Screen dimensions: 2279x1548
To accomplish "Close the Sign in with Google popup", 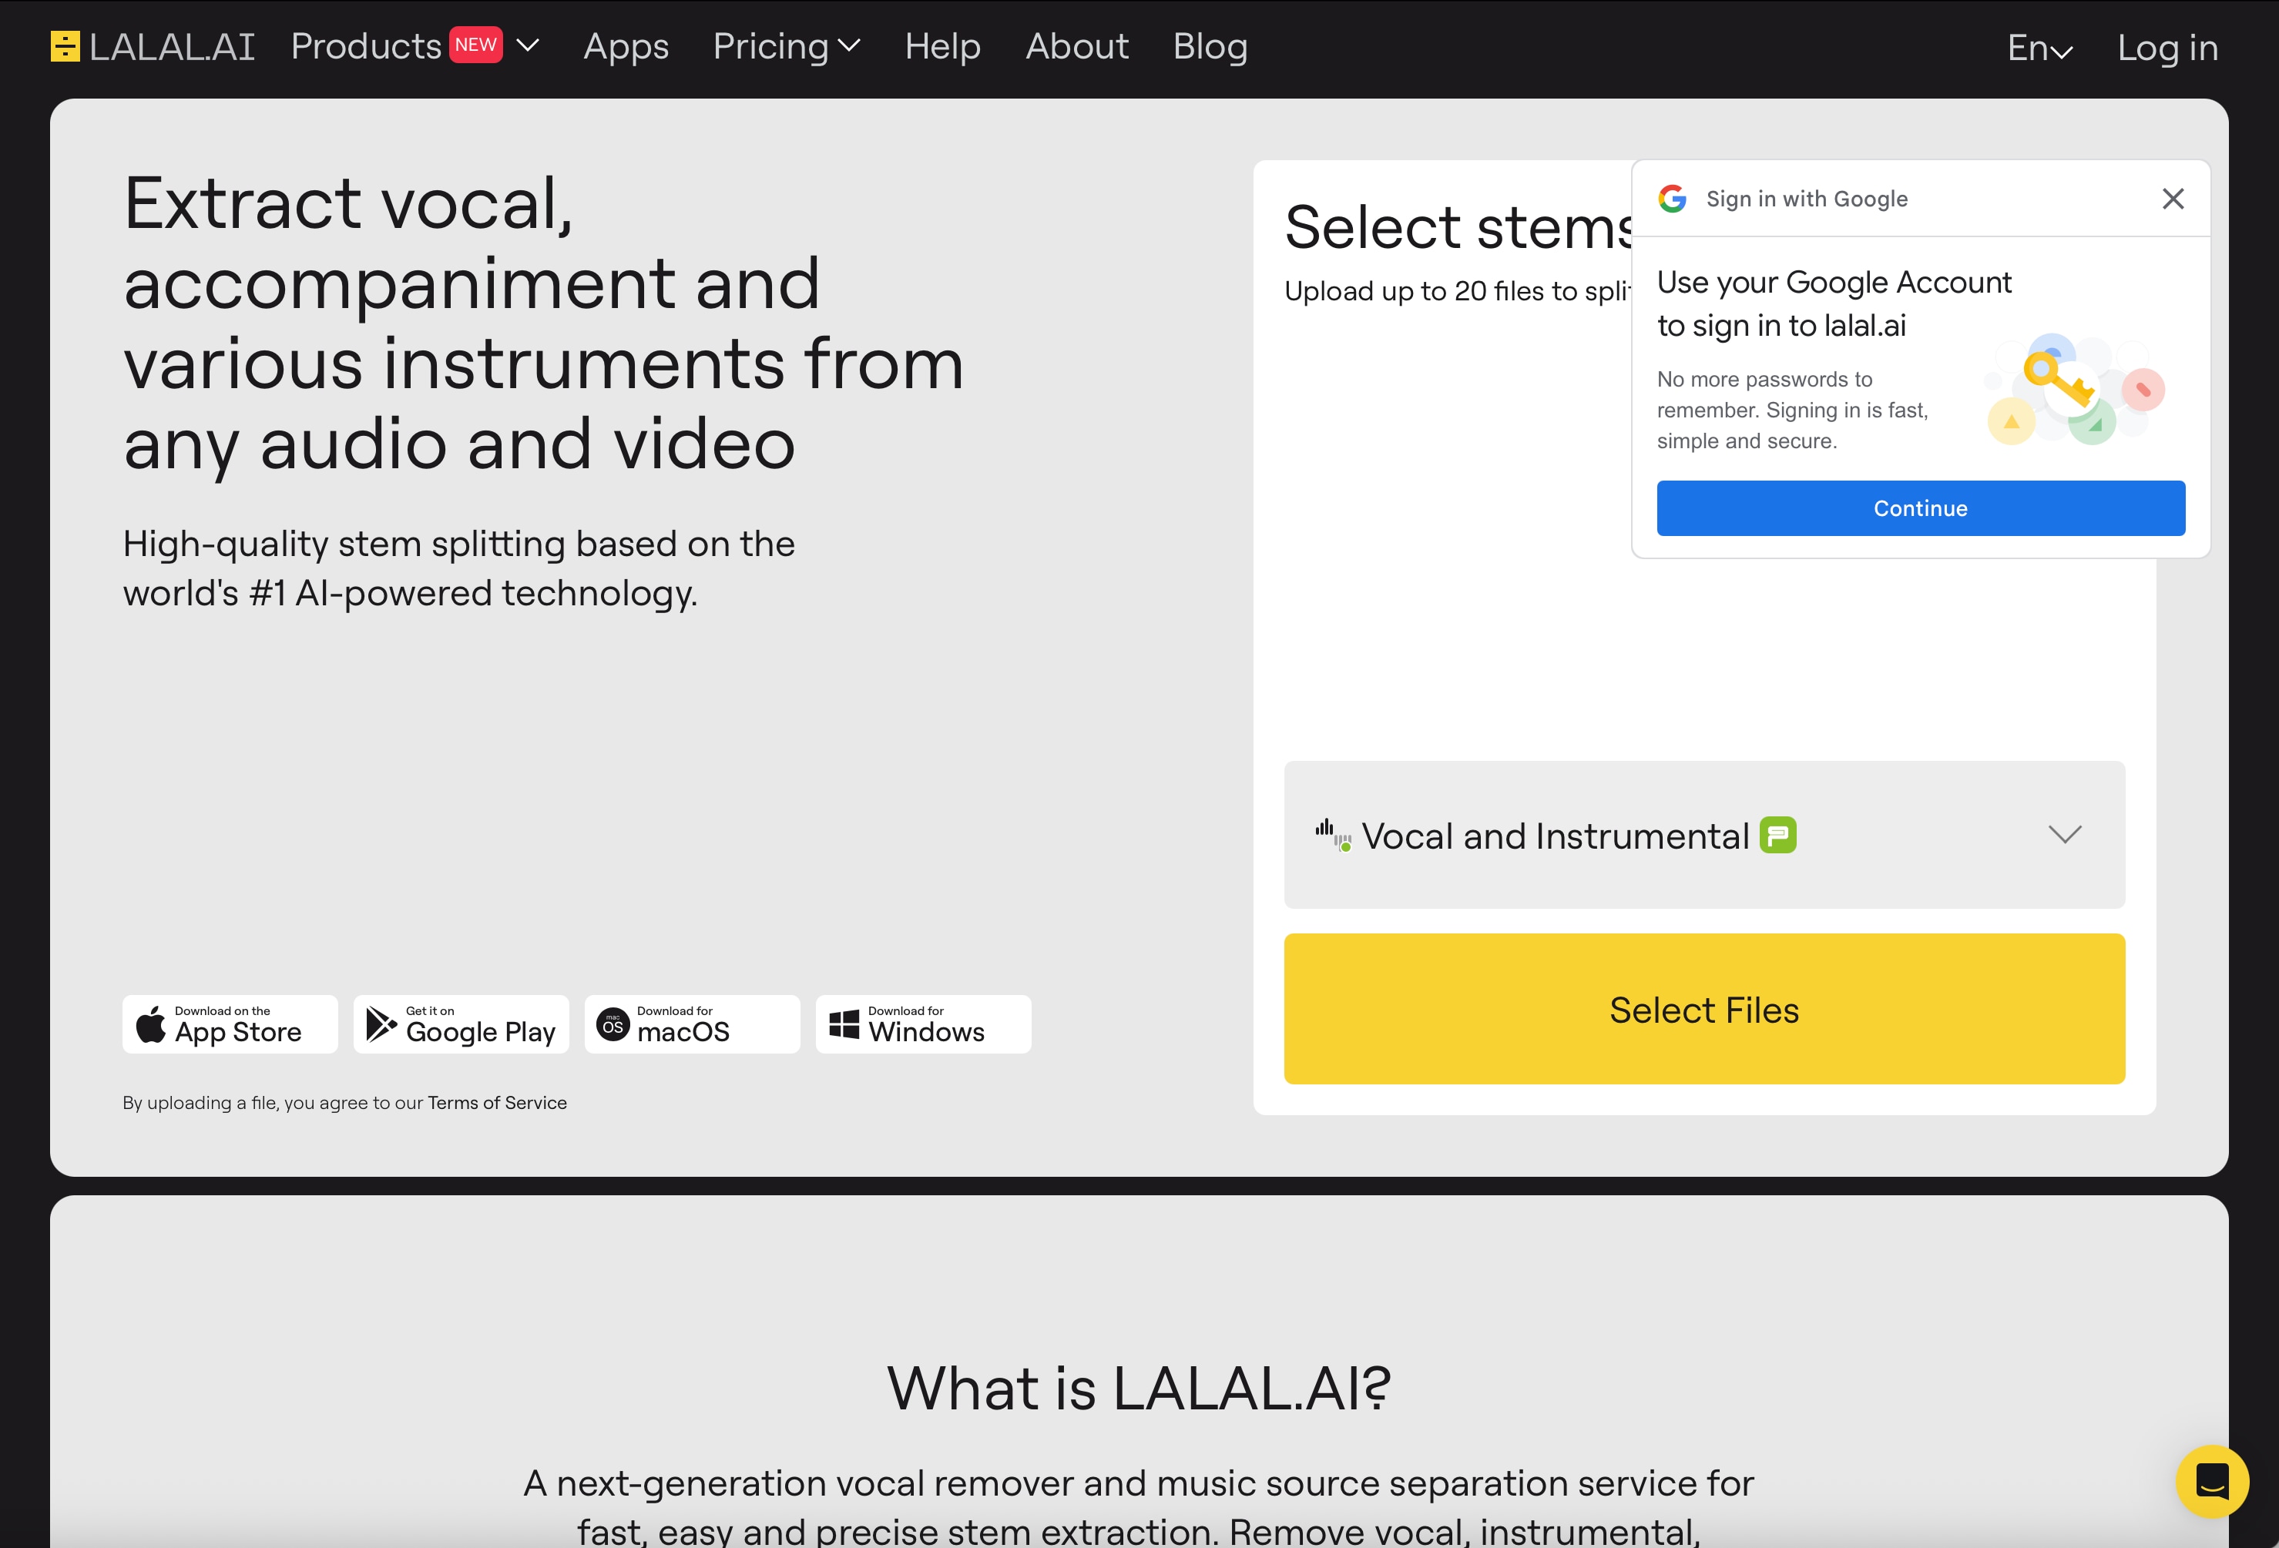I will click(2173, 199).
